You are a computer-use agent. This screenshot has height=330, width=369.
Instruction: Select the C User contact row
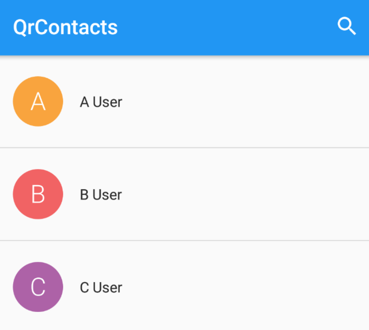[x=181, y=287]
